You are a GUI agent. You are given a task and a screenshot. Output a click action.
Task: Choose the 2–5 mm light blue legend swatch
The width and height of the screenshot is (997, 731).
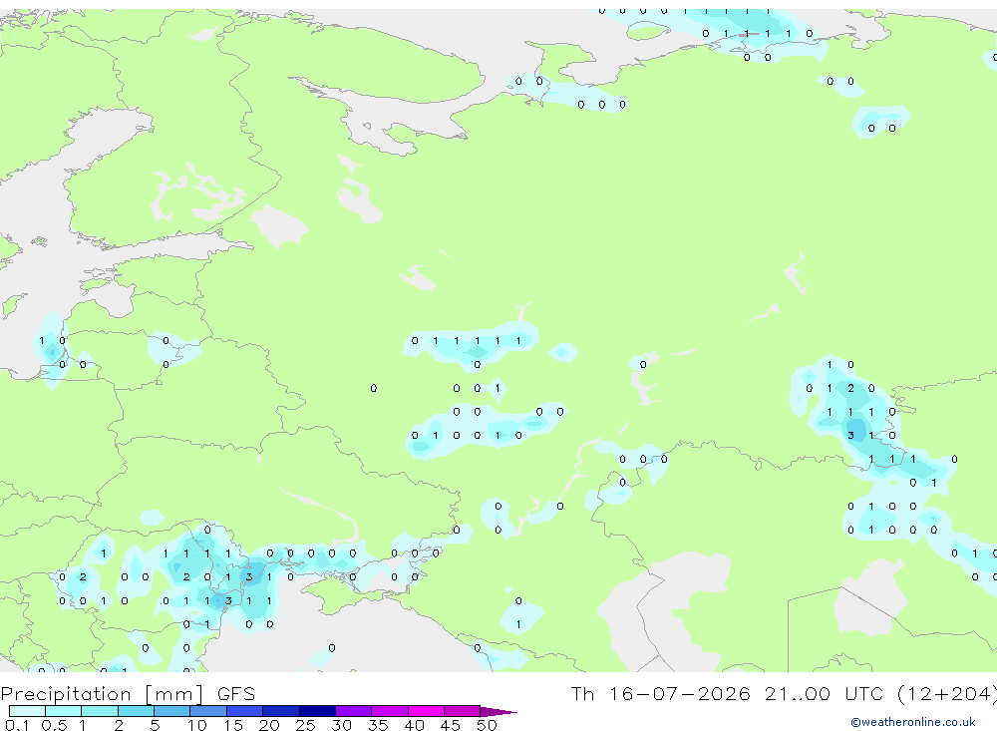136,711
